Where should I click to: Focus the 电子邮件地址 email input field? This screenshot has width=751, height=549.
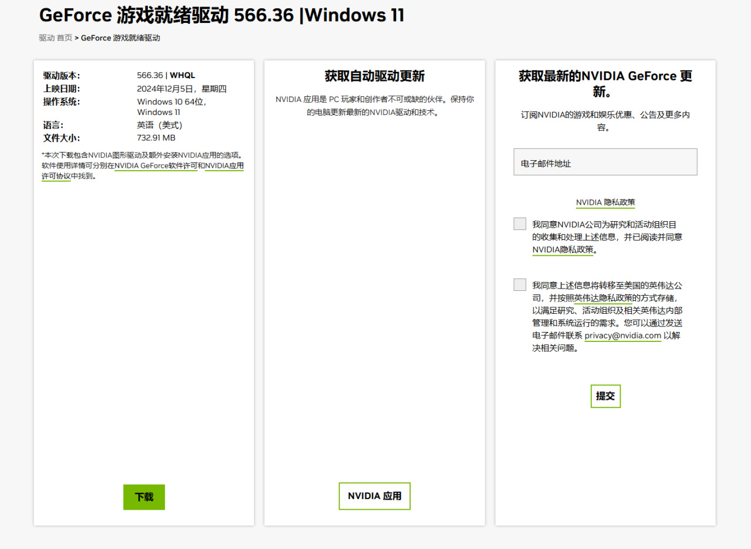tap(605, 162)
